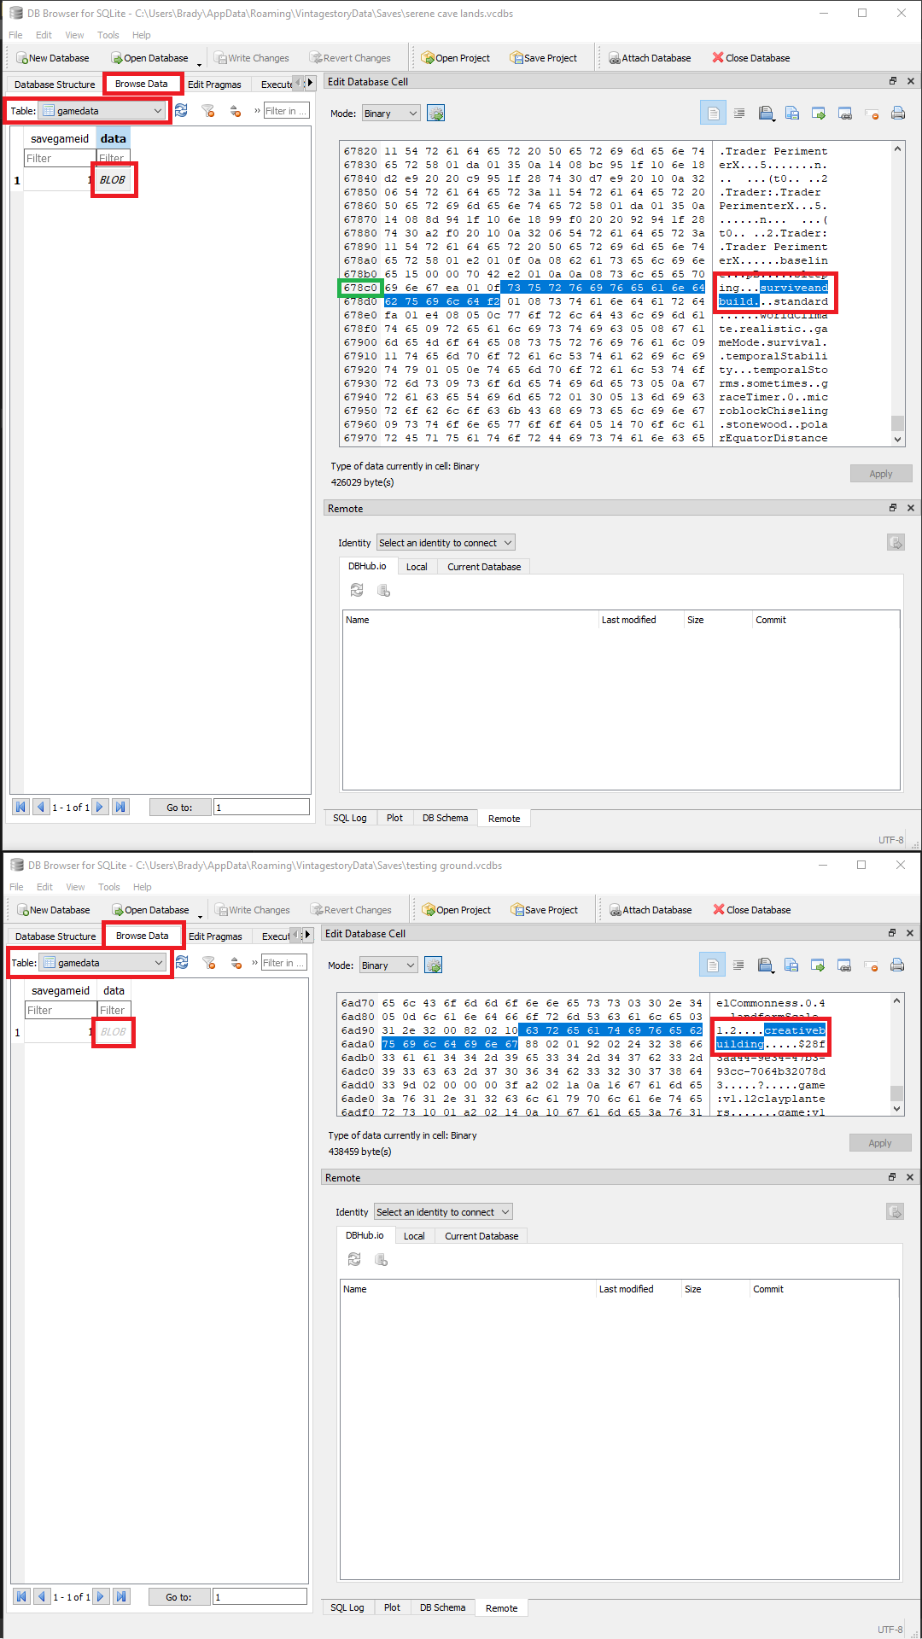Select the BLOB data cell in top window
Image resolution: width=922 pixels, height=1639 pixels.
(113, 180)
